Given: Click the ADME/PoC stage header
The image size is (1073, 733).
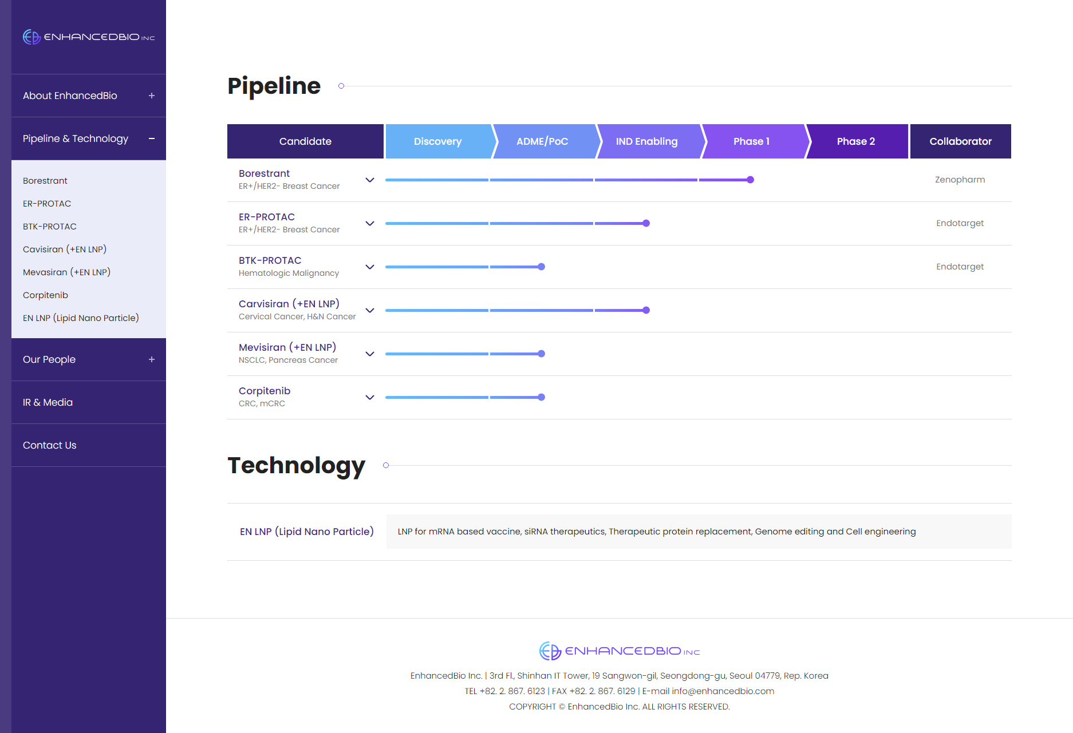Looking at the screenshot, I should pyautogui.click(x=542, y=141).
